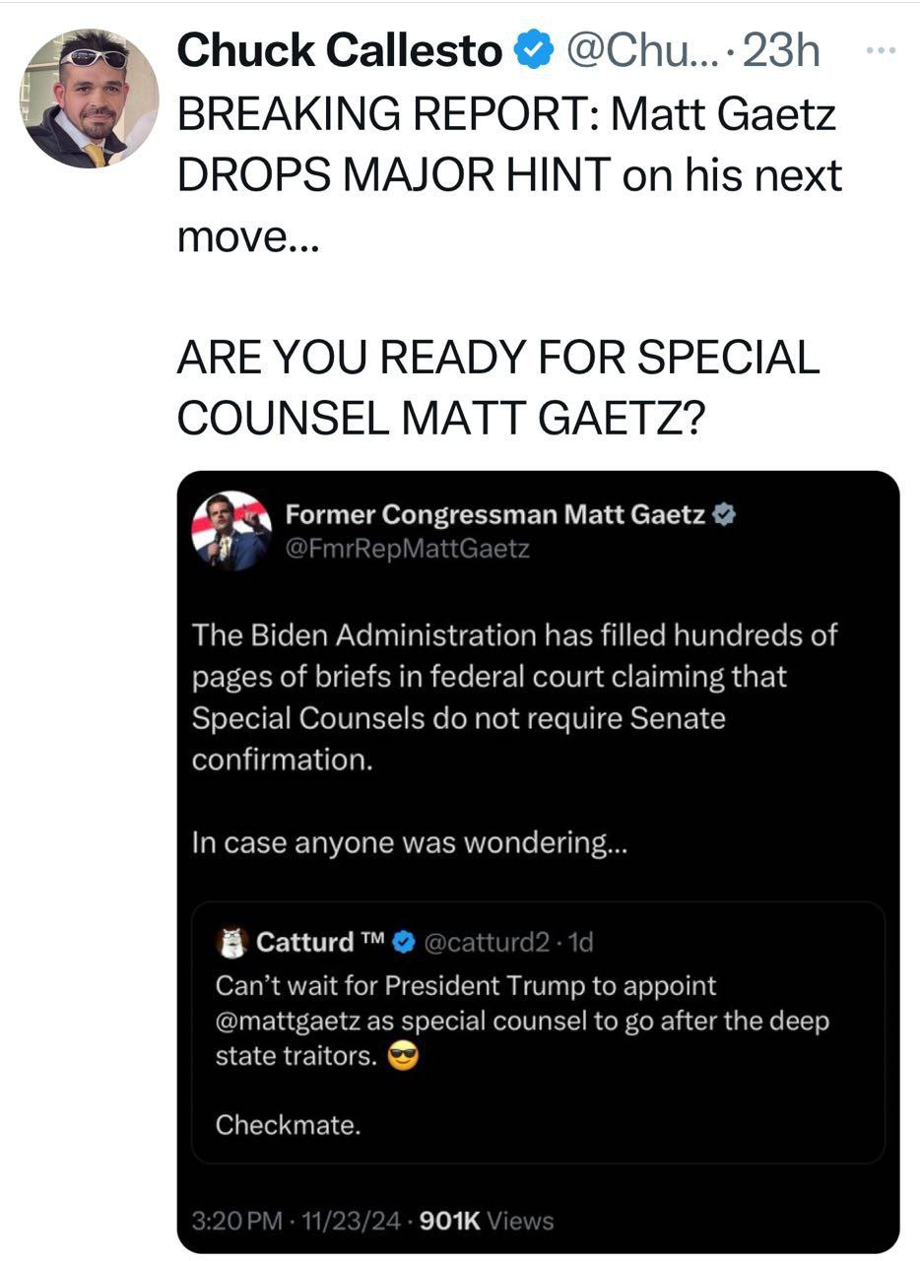Click Matt Gaetz's round profile avatar
Viewport: 920px width, 1261px height.
[x=231, y=531]
